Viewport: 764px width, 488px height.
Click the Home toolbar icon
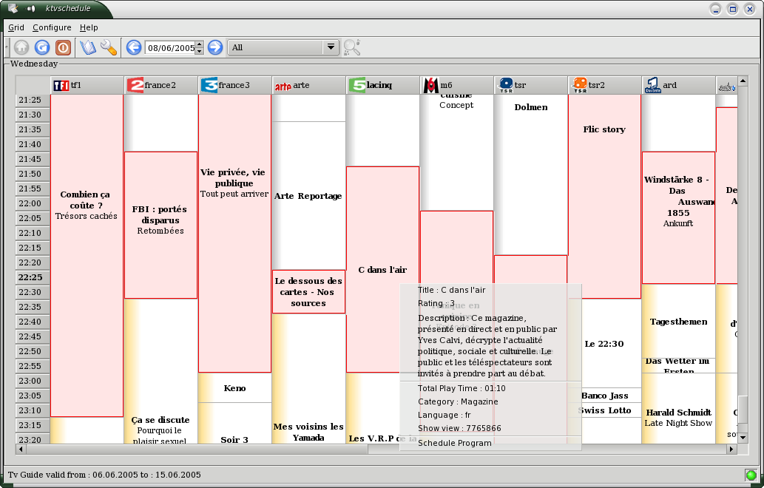pyautogui.click(x=21, y=47)
